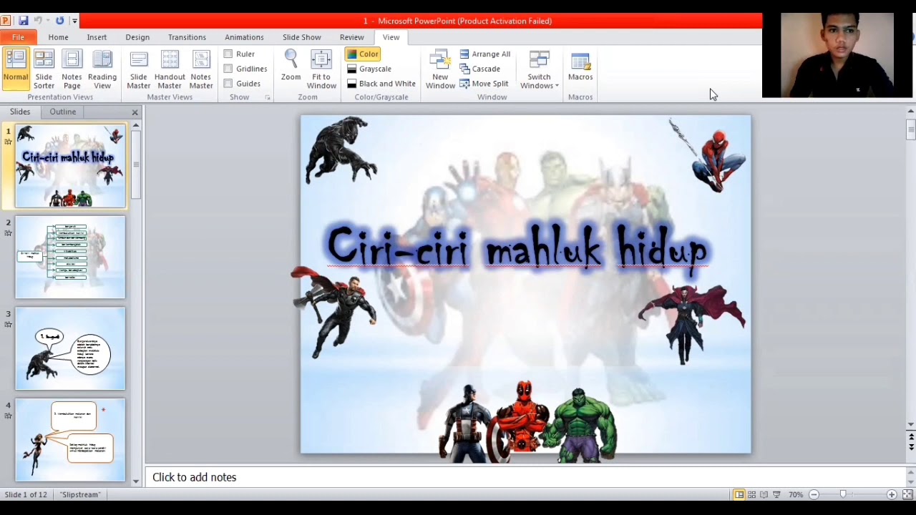Open the Slide Sorter view

(x=44, y=69)
